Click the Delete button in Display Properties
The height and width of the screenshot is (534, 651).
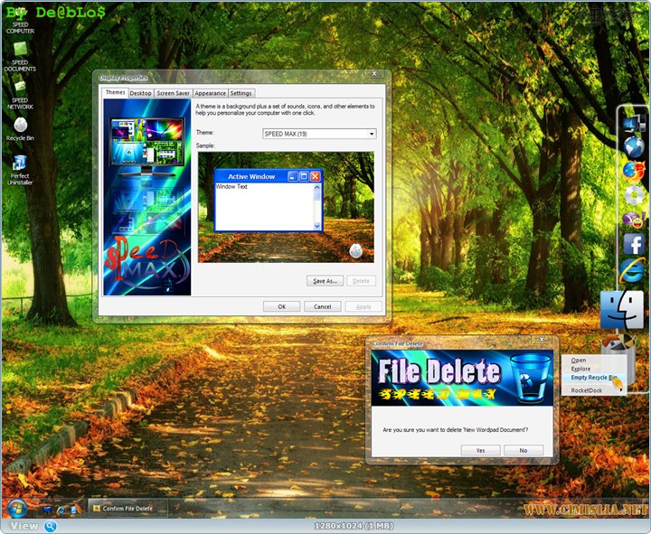(x=361, y=281)
